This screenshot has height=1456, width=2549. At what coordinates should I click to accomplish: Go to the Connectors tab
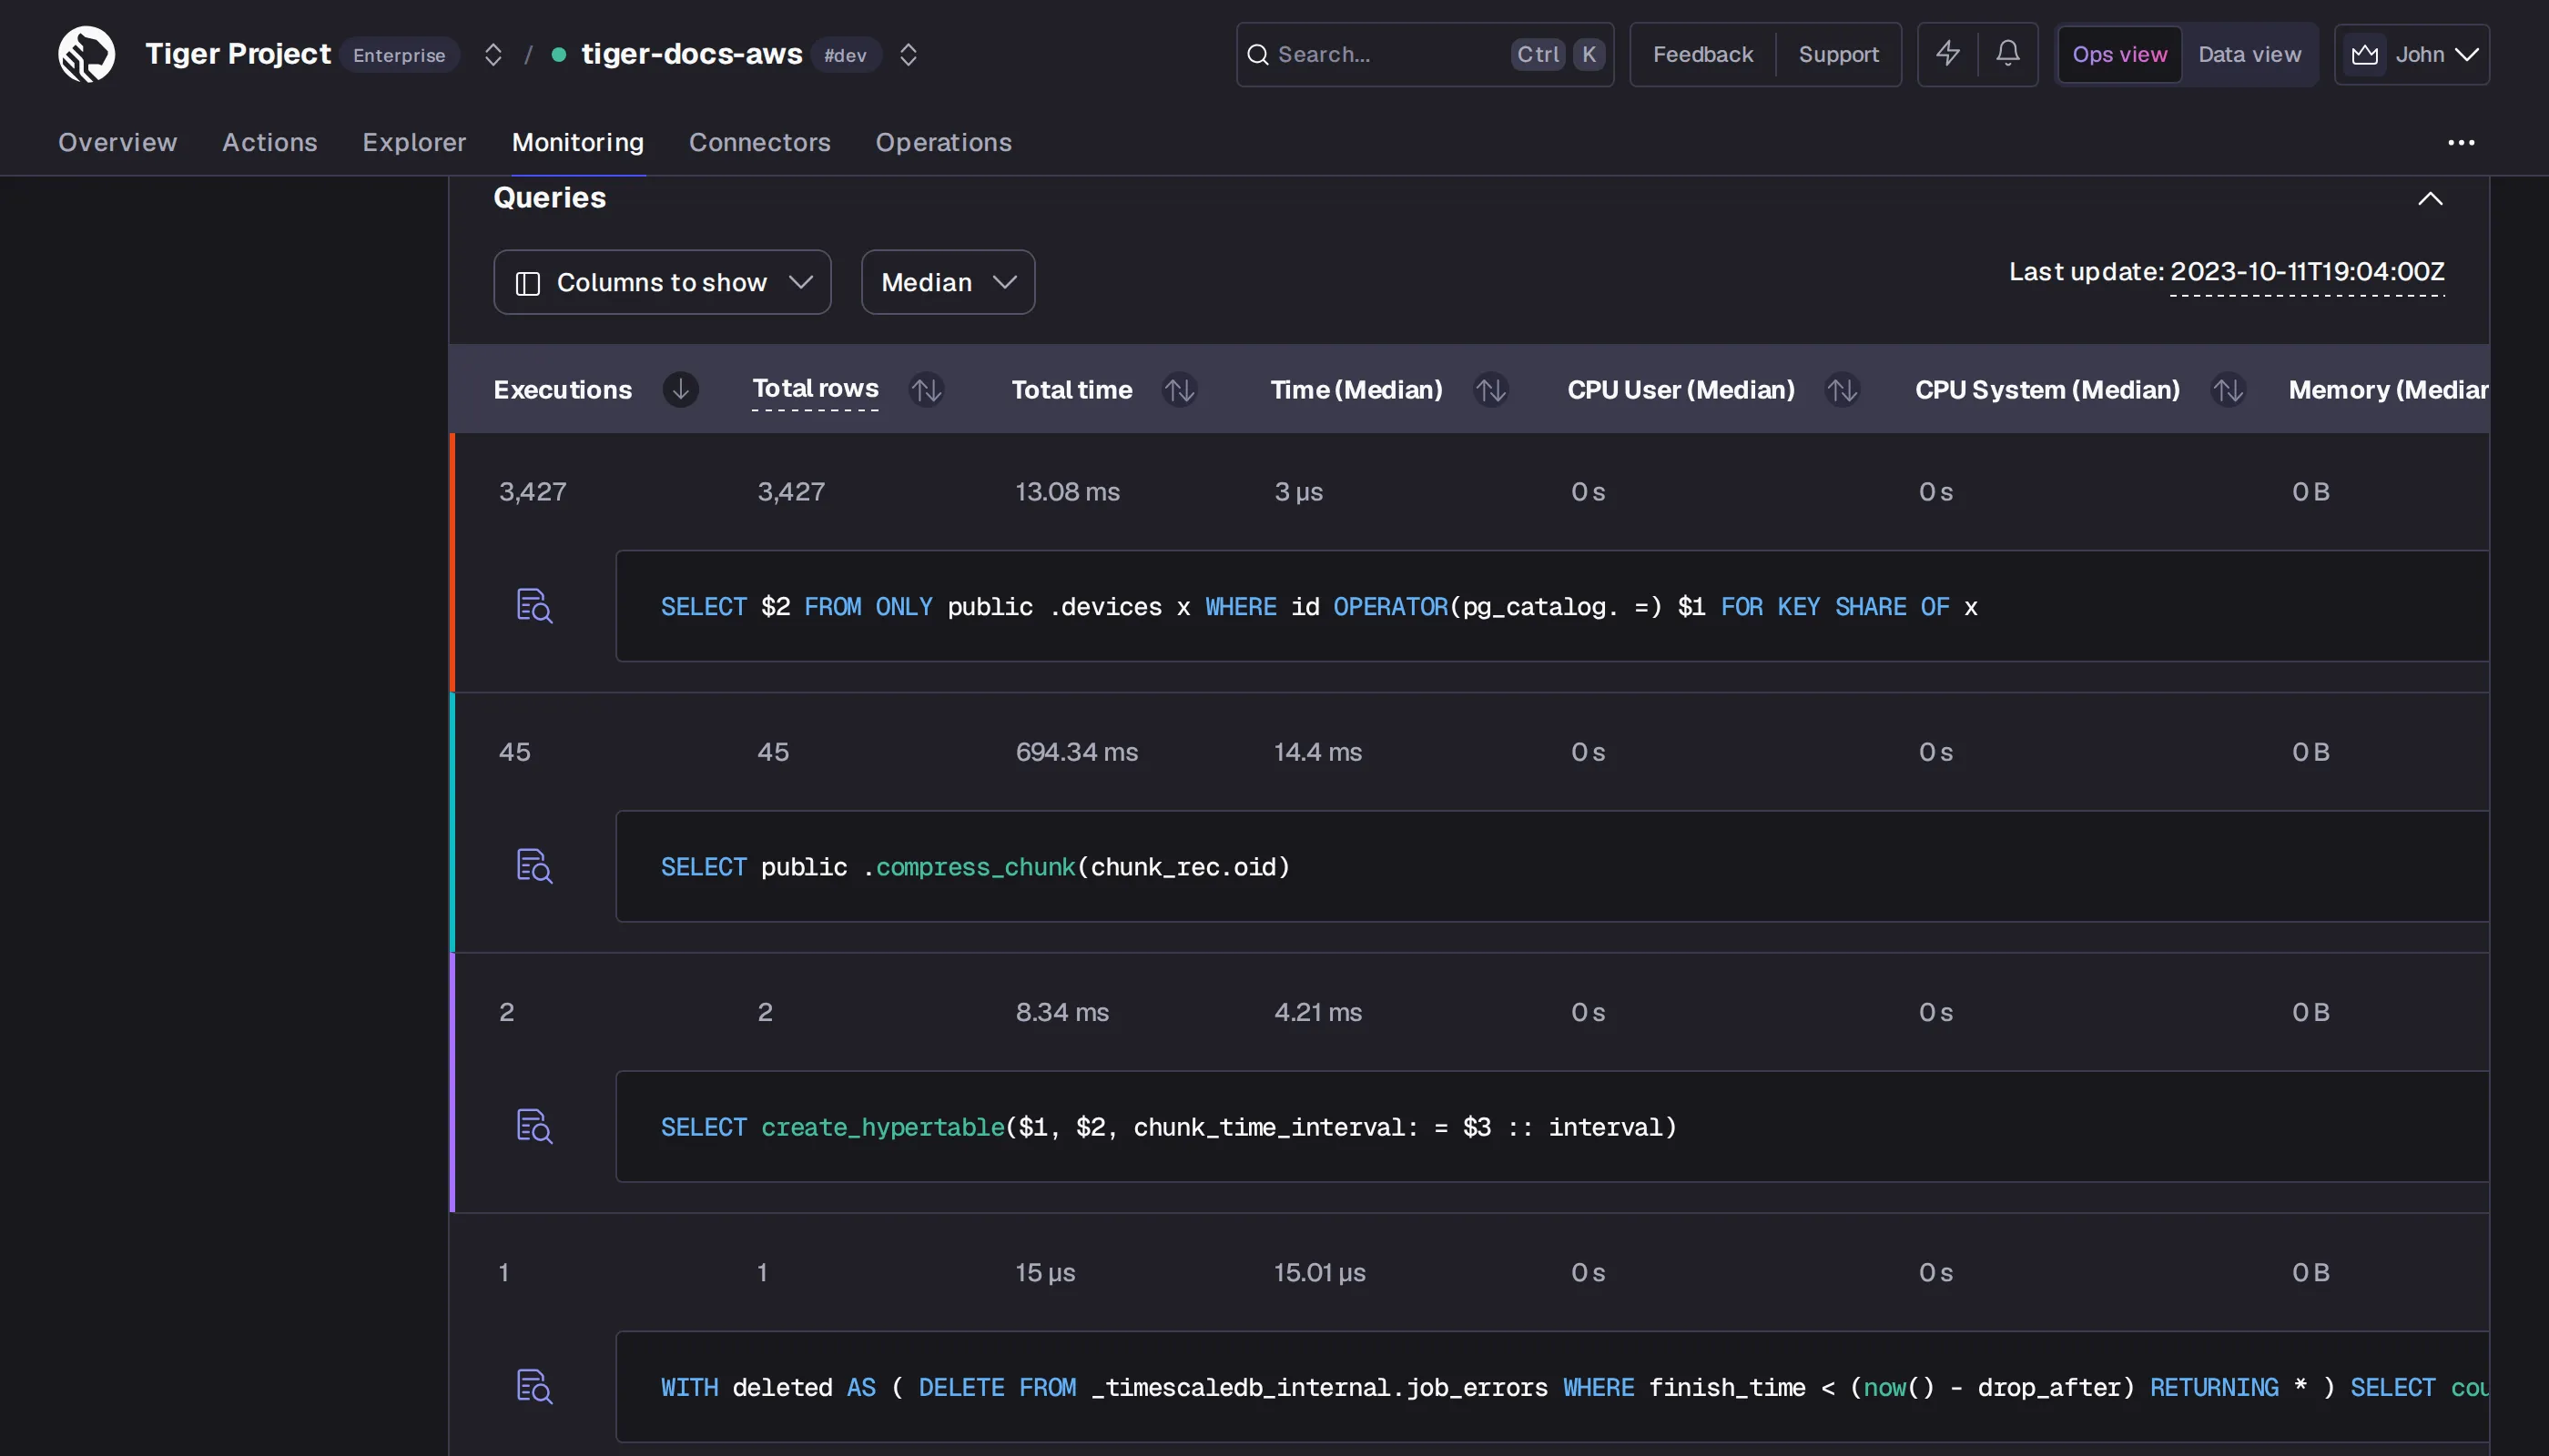(x=759, y=142)
